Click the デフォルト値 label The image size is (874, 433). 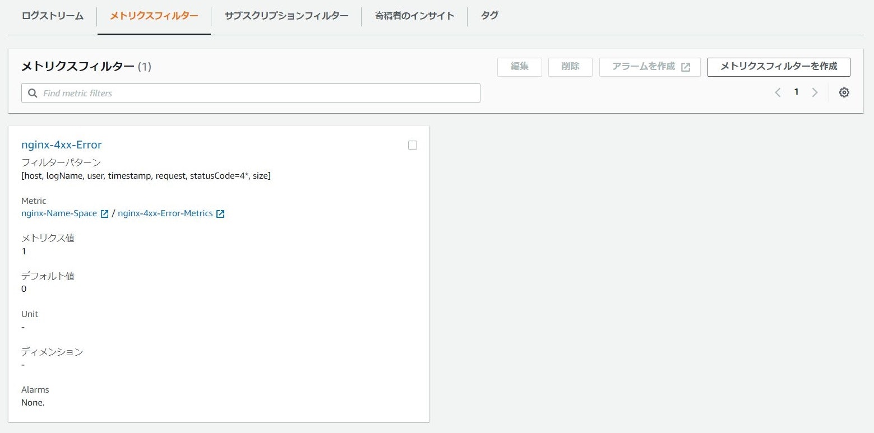tap(48, 276)
